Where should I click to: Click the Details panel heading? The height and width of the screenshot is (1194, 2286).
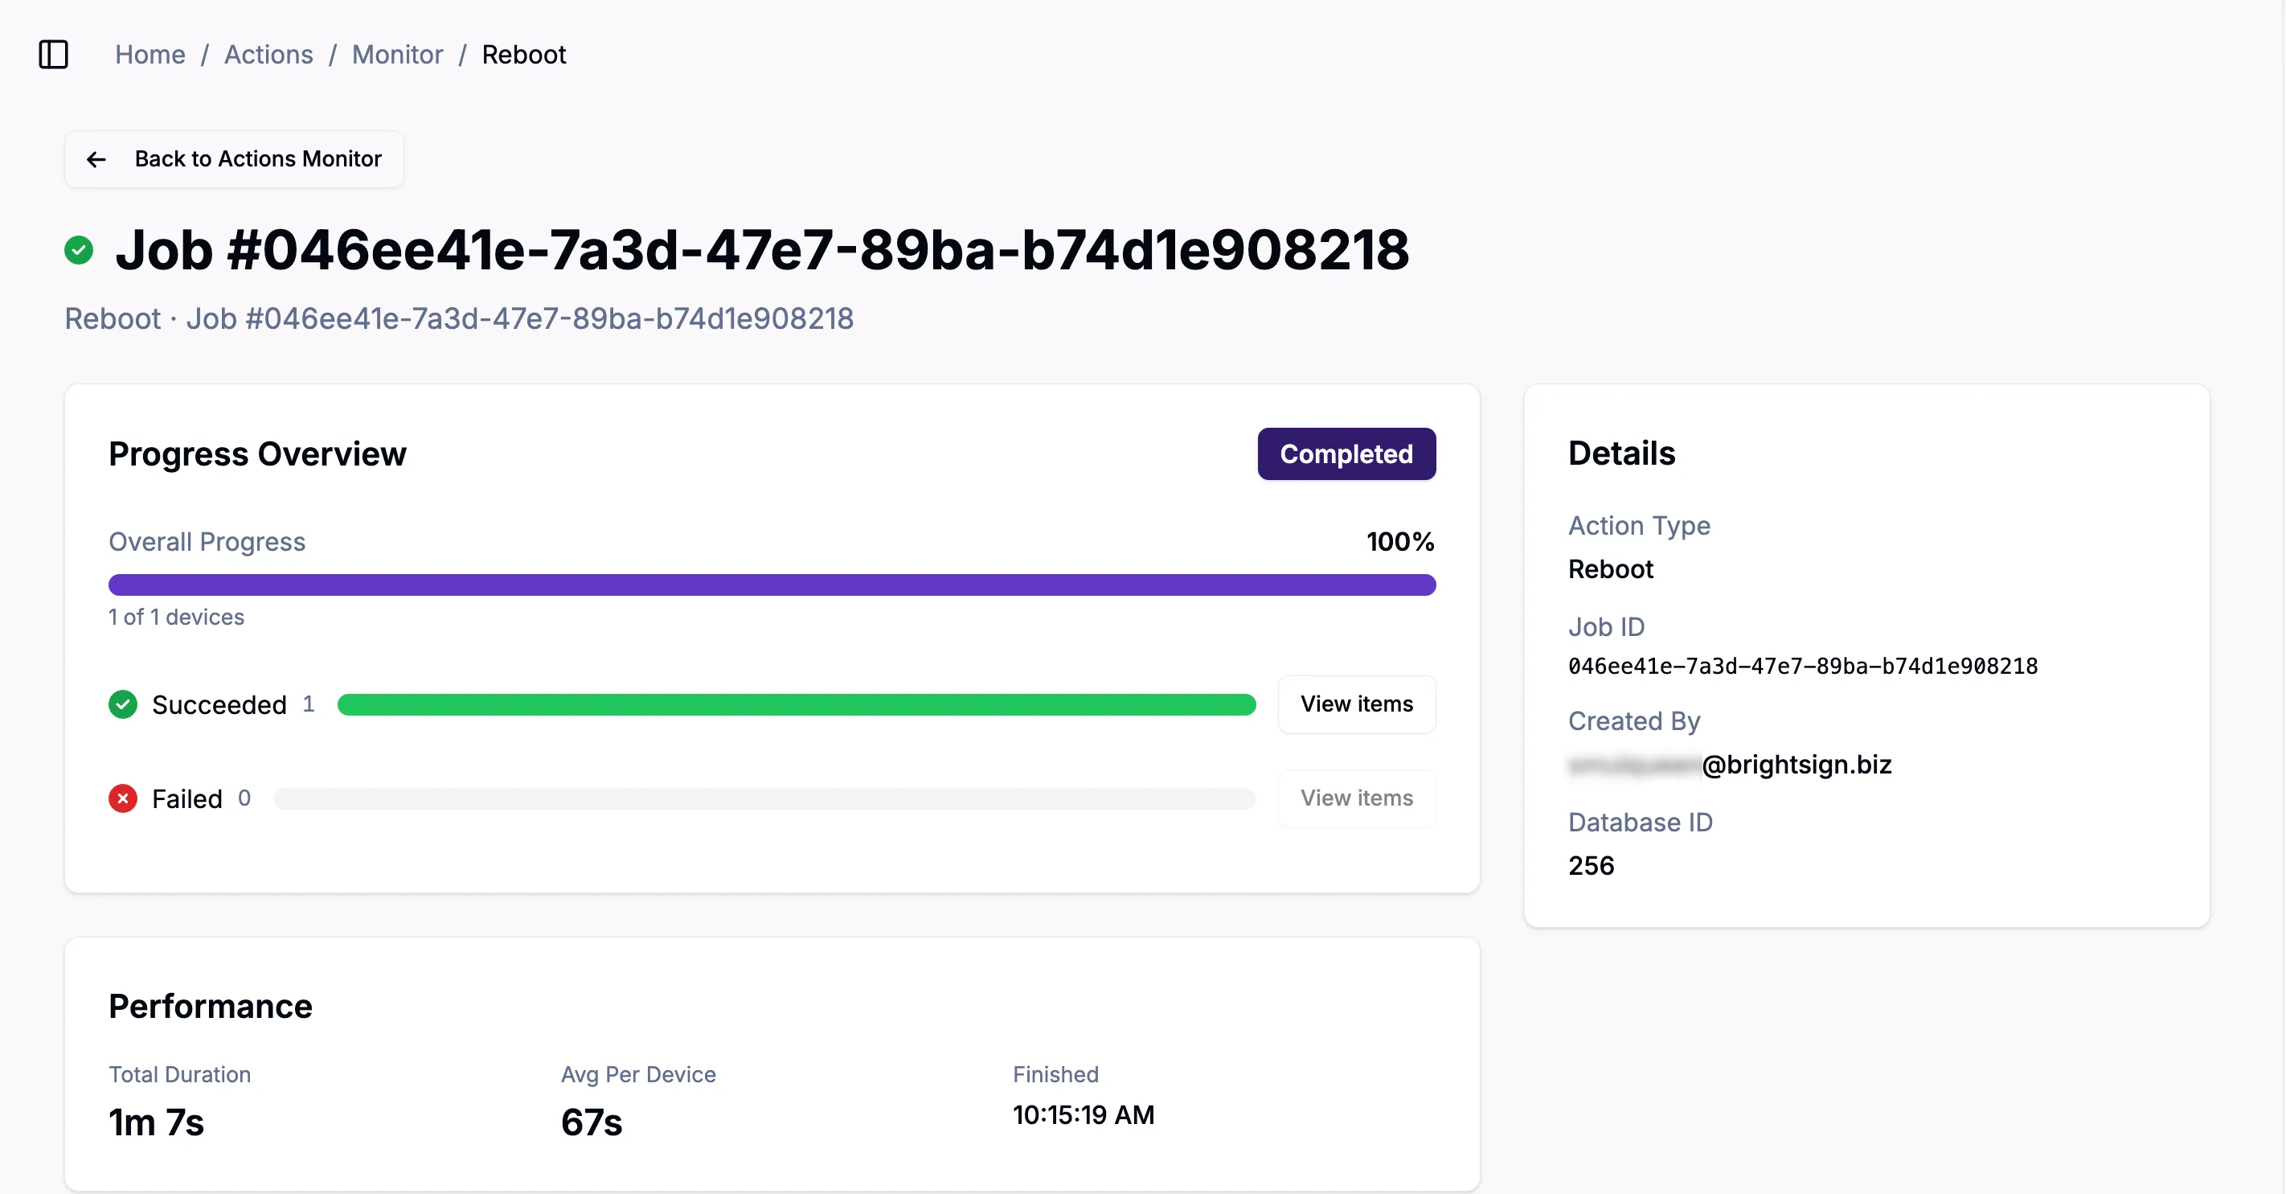coord(1621,453)
